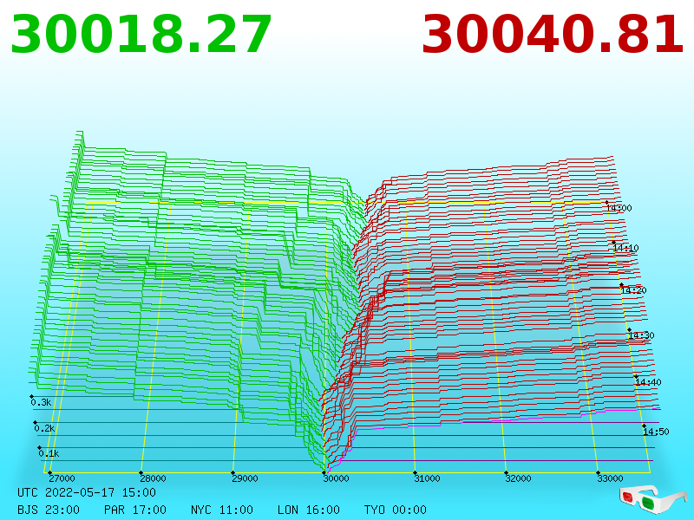Click the 0.1k depth axis label

[x=49, y=453]
